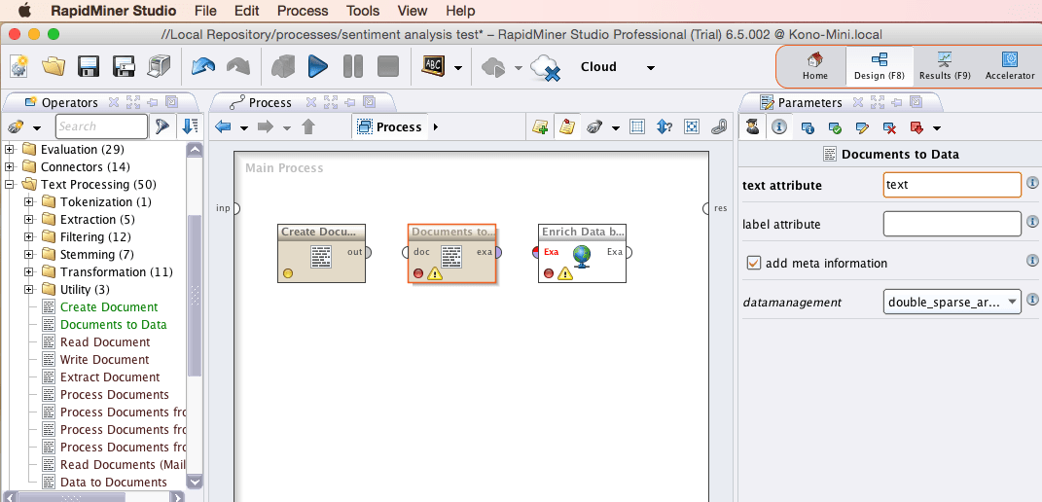
Task: Toggle expert mode graduate icon in Parameters
Action: click(752, 127)
